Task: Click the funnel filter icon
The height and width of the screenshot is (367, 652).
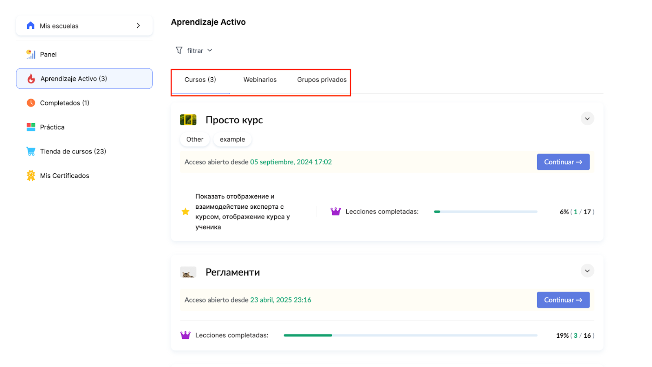Action: (179, 50)
